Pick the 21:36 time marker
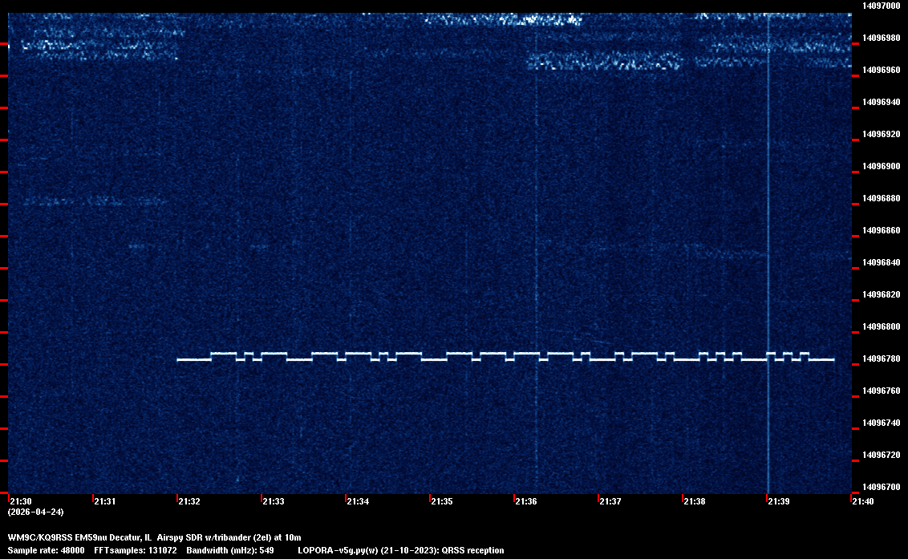The width and height of the screenshot is (908, 559). pos(526,501)
